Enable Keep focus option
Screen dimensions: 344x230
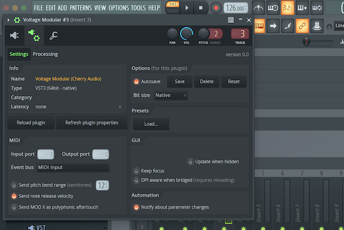(x=148, y=171)
